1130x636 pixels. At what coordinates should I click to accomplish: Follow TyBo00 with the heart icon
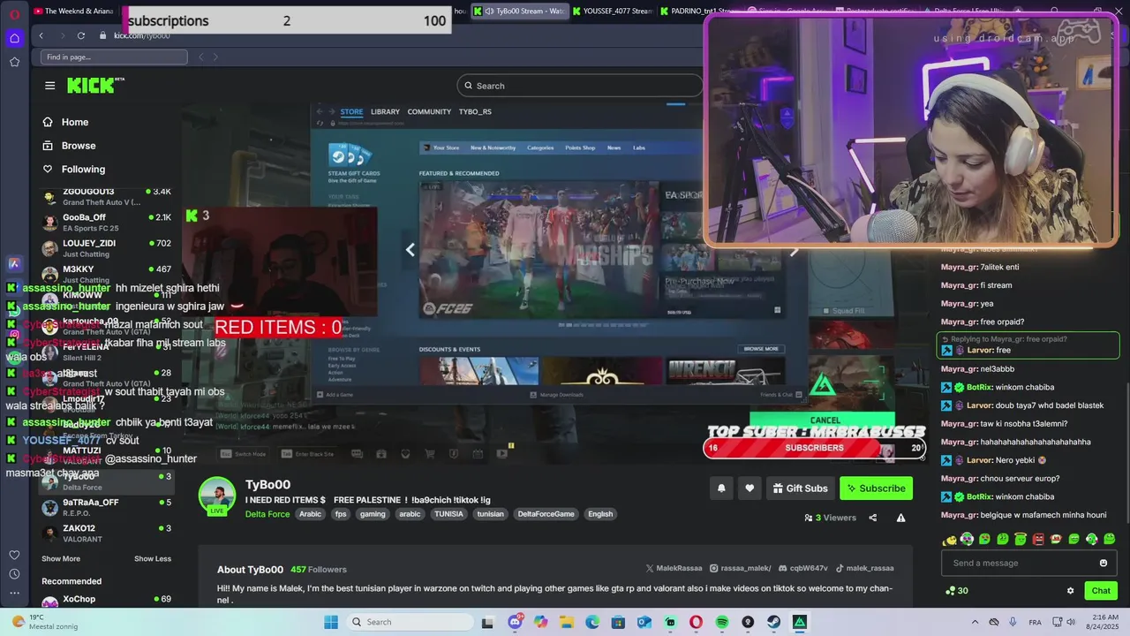pyautogui.click(x=750, y=488)
